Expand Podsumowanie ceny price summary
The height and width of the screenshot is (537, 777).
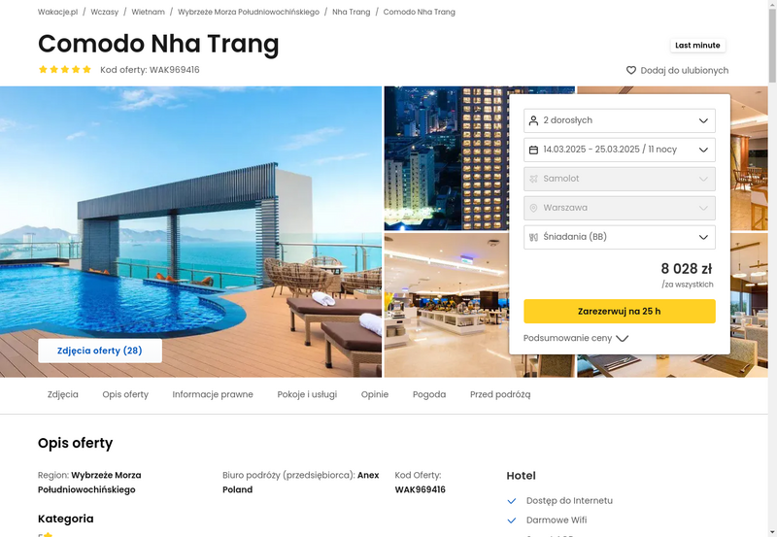point(576,338)
